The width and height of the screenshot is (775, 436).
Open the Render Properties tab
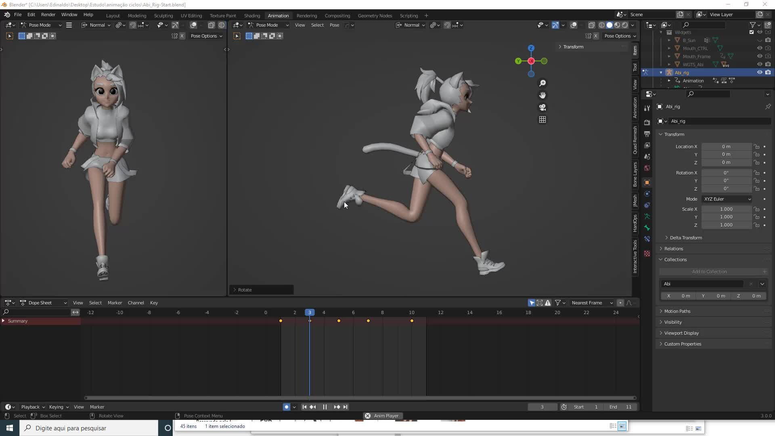(647, 123)
